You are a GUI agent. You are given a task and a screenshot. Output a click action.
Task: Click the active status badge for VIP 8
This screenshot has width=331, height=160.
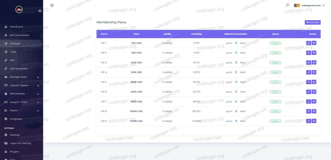pos(275,111)
